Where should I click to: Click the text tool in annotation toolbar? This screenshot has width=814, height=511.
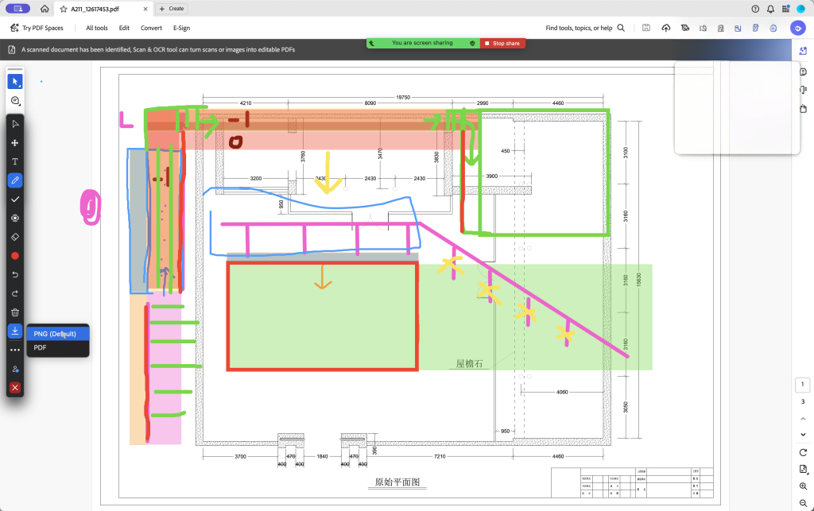tap(15, 161)
